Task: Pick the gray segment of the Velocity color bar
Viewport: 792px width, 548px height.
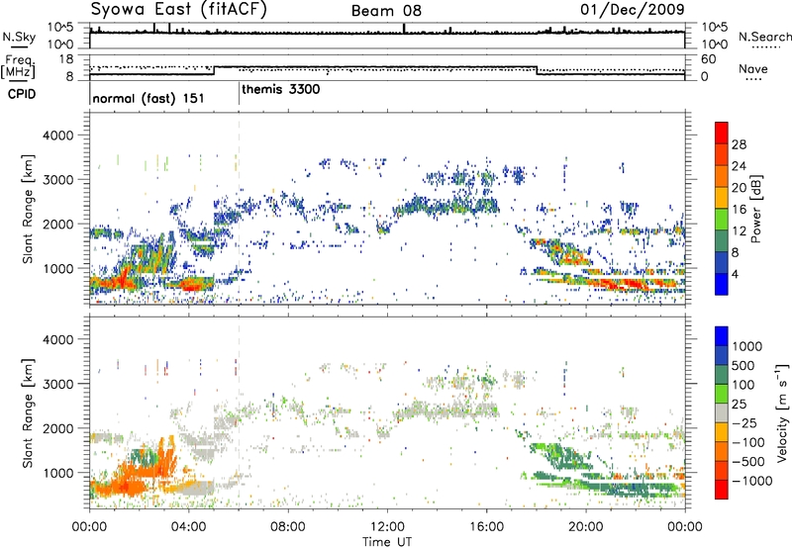Action: [722, 413]
